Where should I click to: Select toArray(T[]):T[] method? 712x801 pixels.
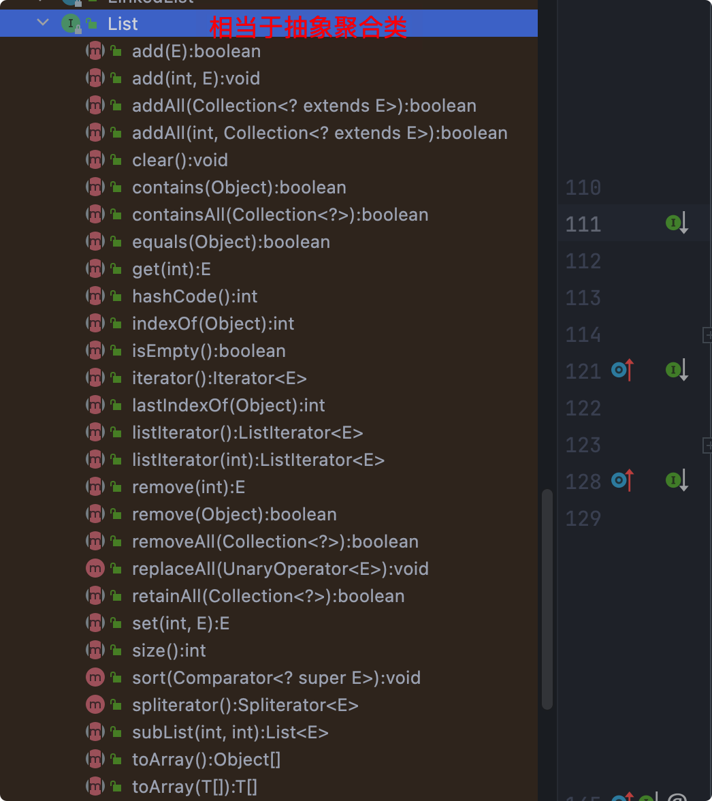(x=195, y=787)
